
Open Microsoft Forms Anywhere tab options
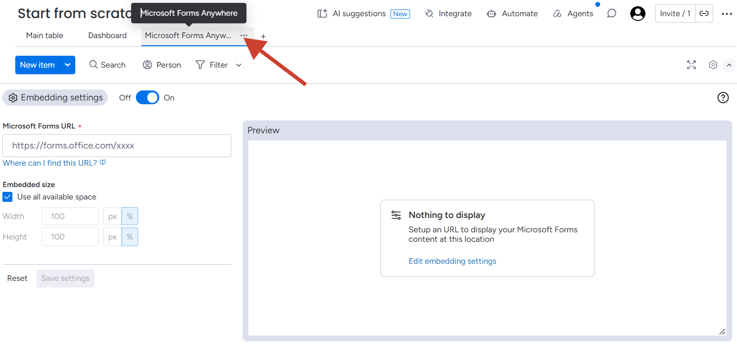pos(244,36)
